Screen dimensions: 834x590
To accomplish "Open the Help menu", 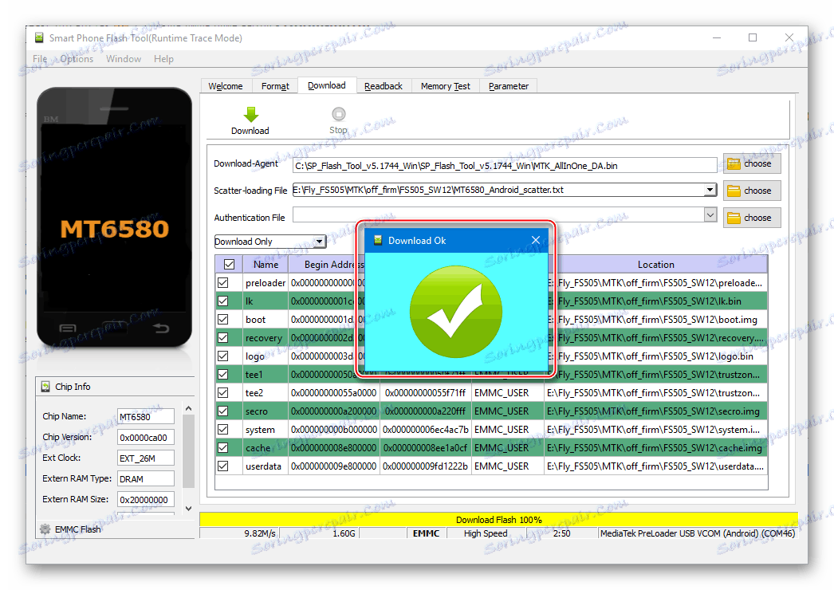I will coord(163,59).
